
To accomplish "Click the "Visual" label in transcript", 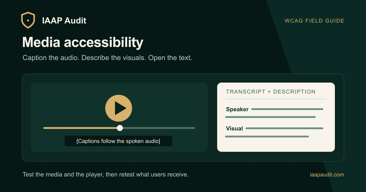I will coord(235,128).
